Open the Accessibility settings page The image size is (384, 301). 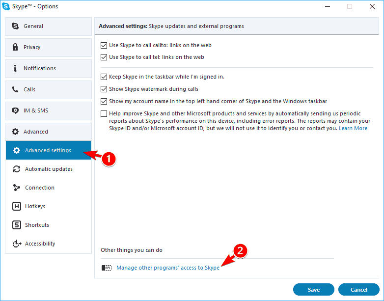tap(48, 244)
